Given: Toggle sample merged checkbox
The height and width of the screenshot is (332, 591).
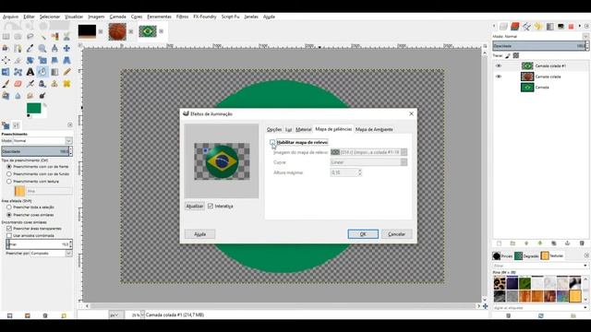Looking at the screenshot, I should [x=9, y=236].
